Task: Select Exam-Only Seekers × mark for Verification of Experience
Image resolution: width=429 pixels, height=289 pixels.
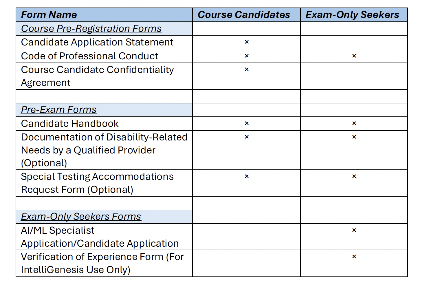Action: tap(354, 257)
